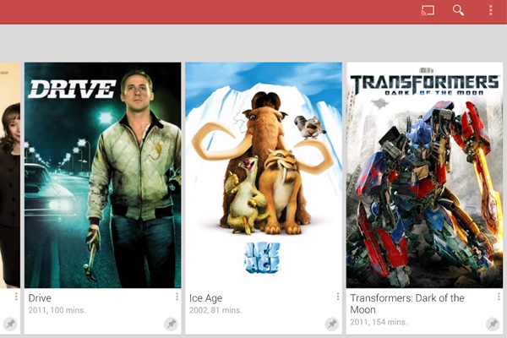Select the Drive movie poster

(103, 175)
